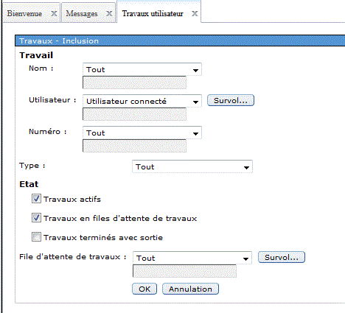
Task: Click the Survol button next to Utilisateur
Action: point(231,100)
